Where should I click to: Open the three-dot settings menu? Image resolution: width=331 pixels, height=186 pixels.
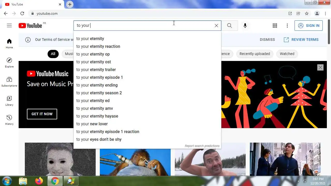(x=287, y=26)
